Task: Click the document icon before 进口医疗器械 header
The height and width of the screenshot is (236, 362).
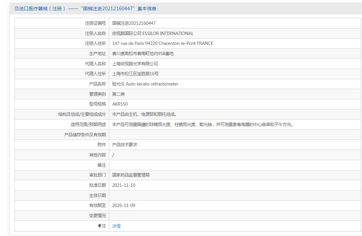Action: click(x=16, y=9)
